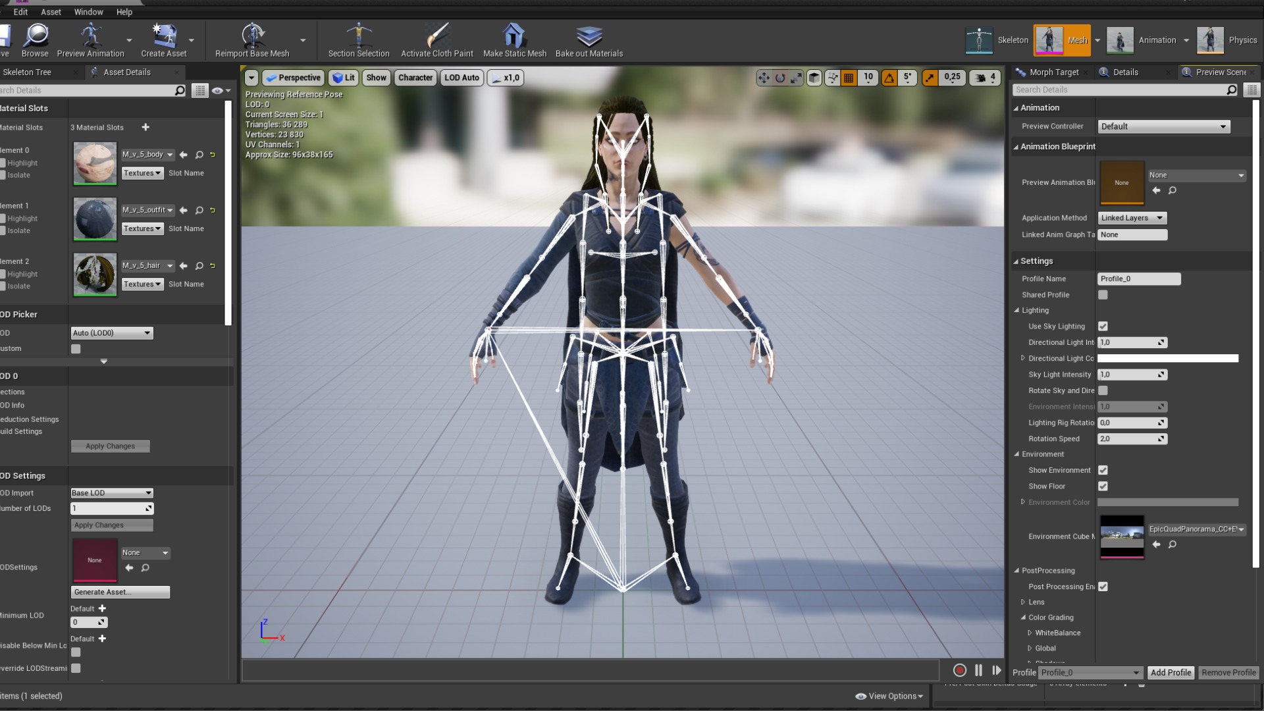Image resolution: width=1264 pixels, height=711 pixels.
Task: Select scale gizmo mode in viewport
Action: click(x=796, y=78)
